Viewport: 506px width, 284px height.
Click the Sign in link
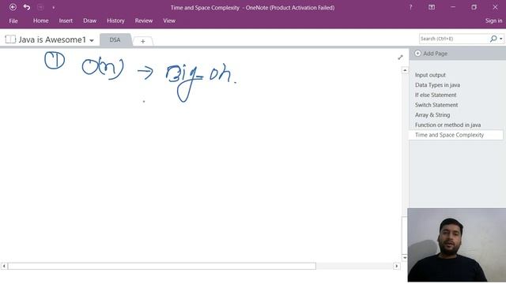click(493, 21)
